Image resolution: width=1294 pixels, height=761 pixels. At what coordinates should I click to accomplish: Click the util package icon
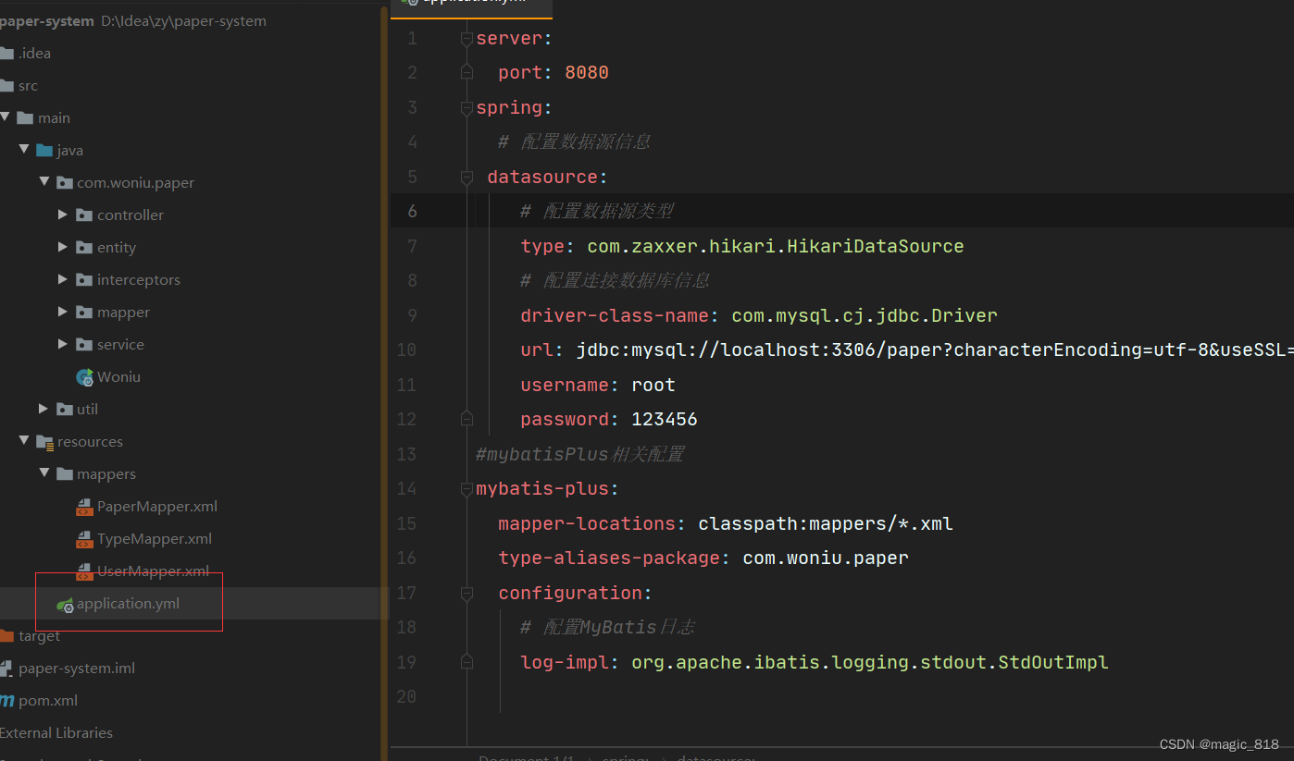click(x=64, y=409)
